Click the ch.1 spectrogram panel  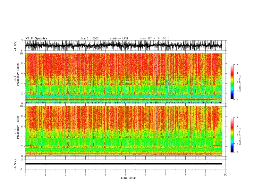coord(123,78)
